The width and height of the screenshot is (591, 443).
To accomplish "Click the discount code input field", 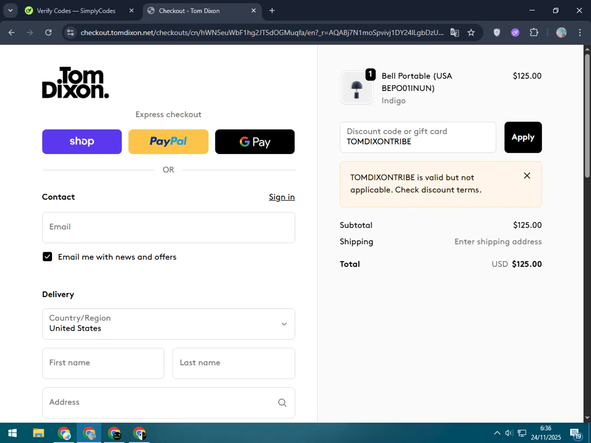I will tap(418, 137).
